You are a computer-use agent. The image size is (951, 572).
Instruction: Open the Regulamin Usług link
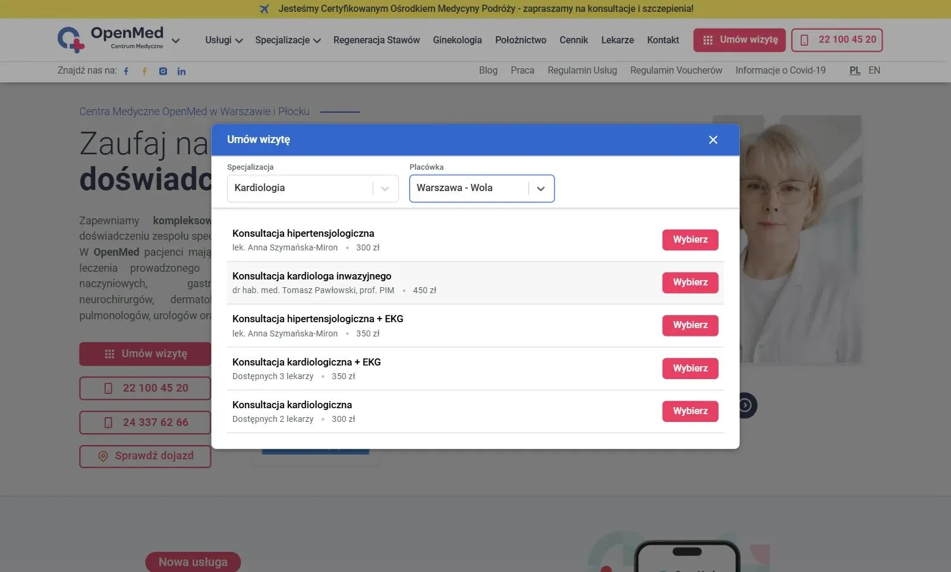[x=582, y=70]
